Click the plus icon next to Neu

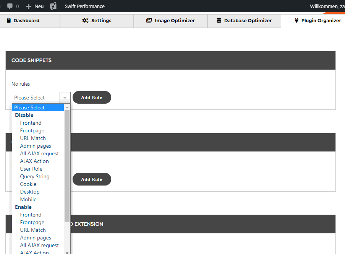tap(29, 6)
